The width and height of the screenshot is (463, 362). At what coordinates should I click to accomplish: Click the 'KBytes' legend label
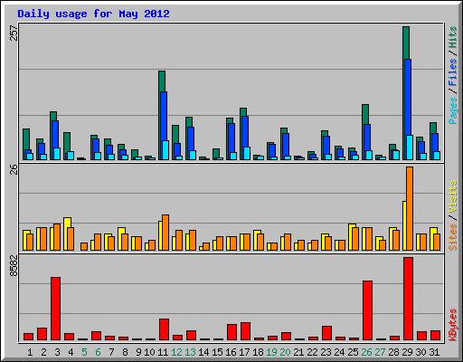tap(452, 325)
